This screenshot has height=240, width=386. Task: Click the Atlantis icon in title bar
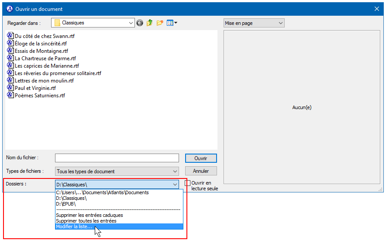[10, 9]
